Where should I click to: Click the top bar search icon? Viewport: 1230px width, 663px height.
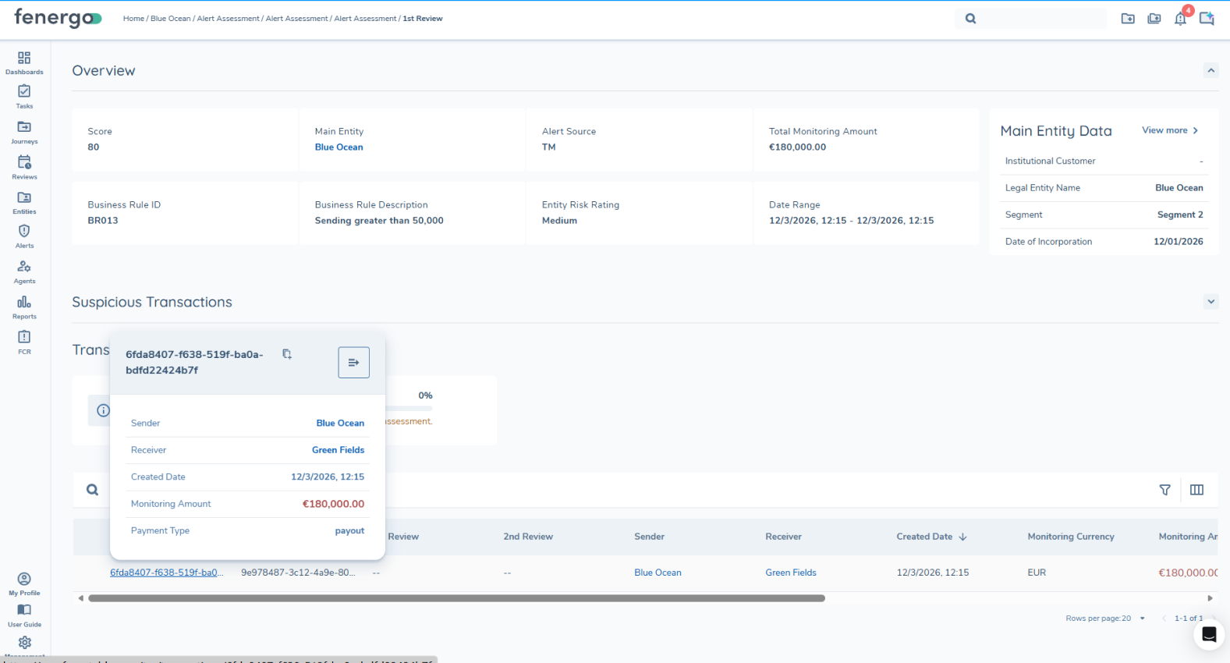click(970, 19)
